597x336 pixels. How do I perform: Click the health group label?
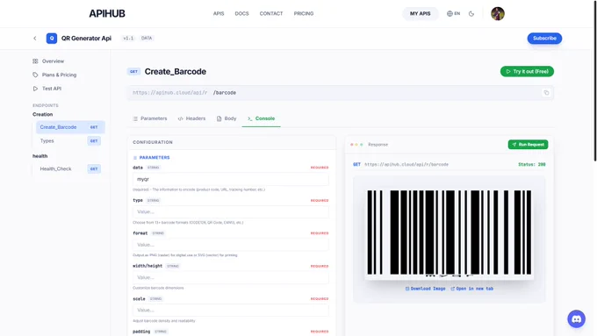pos(40,156)
